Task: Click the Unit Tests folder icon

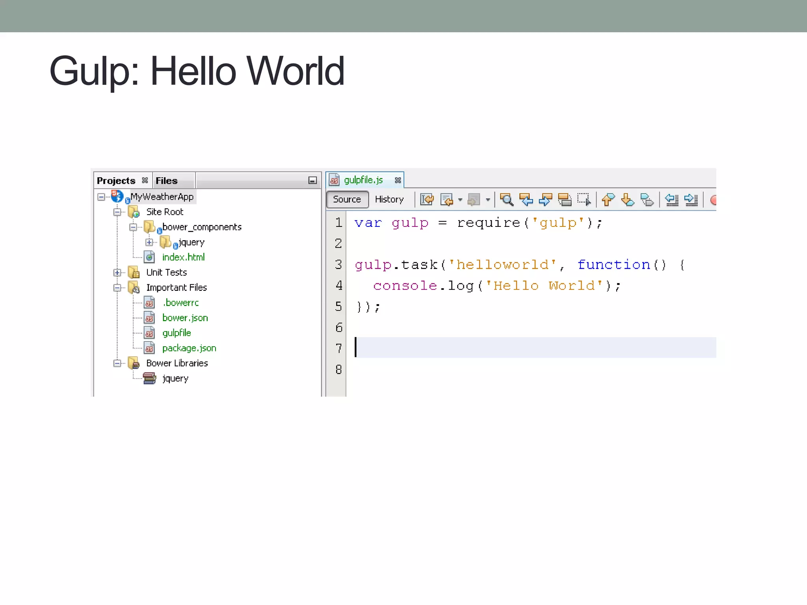Action: point(134,273)
